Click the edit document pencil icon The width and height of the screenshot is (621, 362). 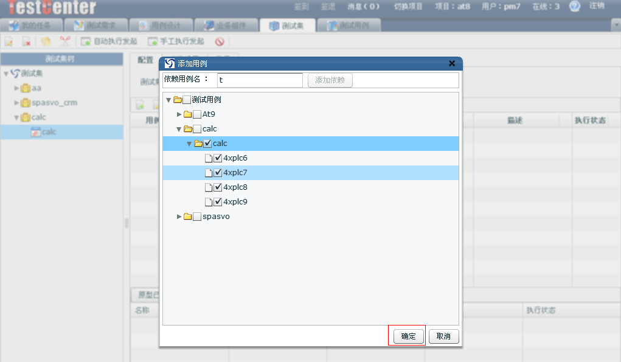[x=9, y=41]
